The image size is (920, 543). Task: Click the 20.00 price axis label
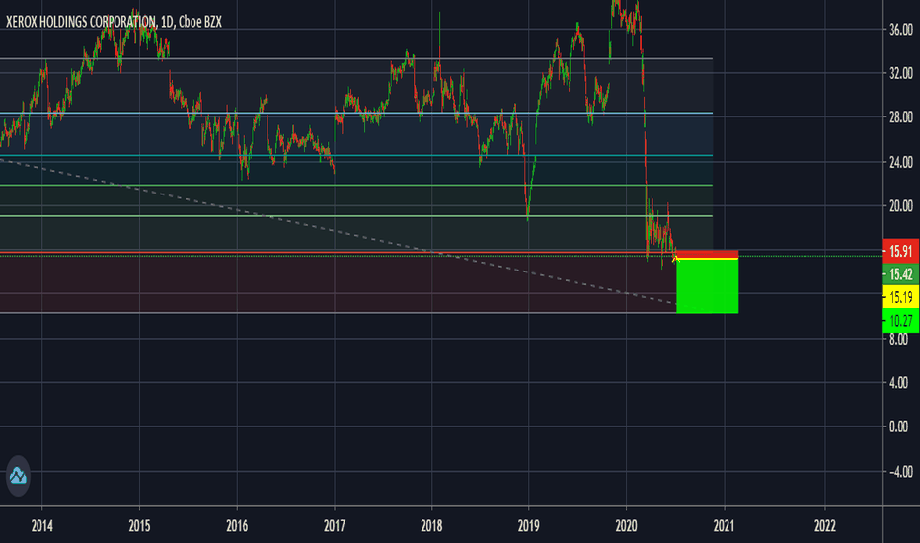pos(900,206)
